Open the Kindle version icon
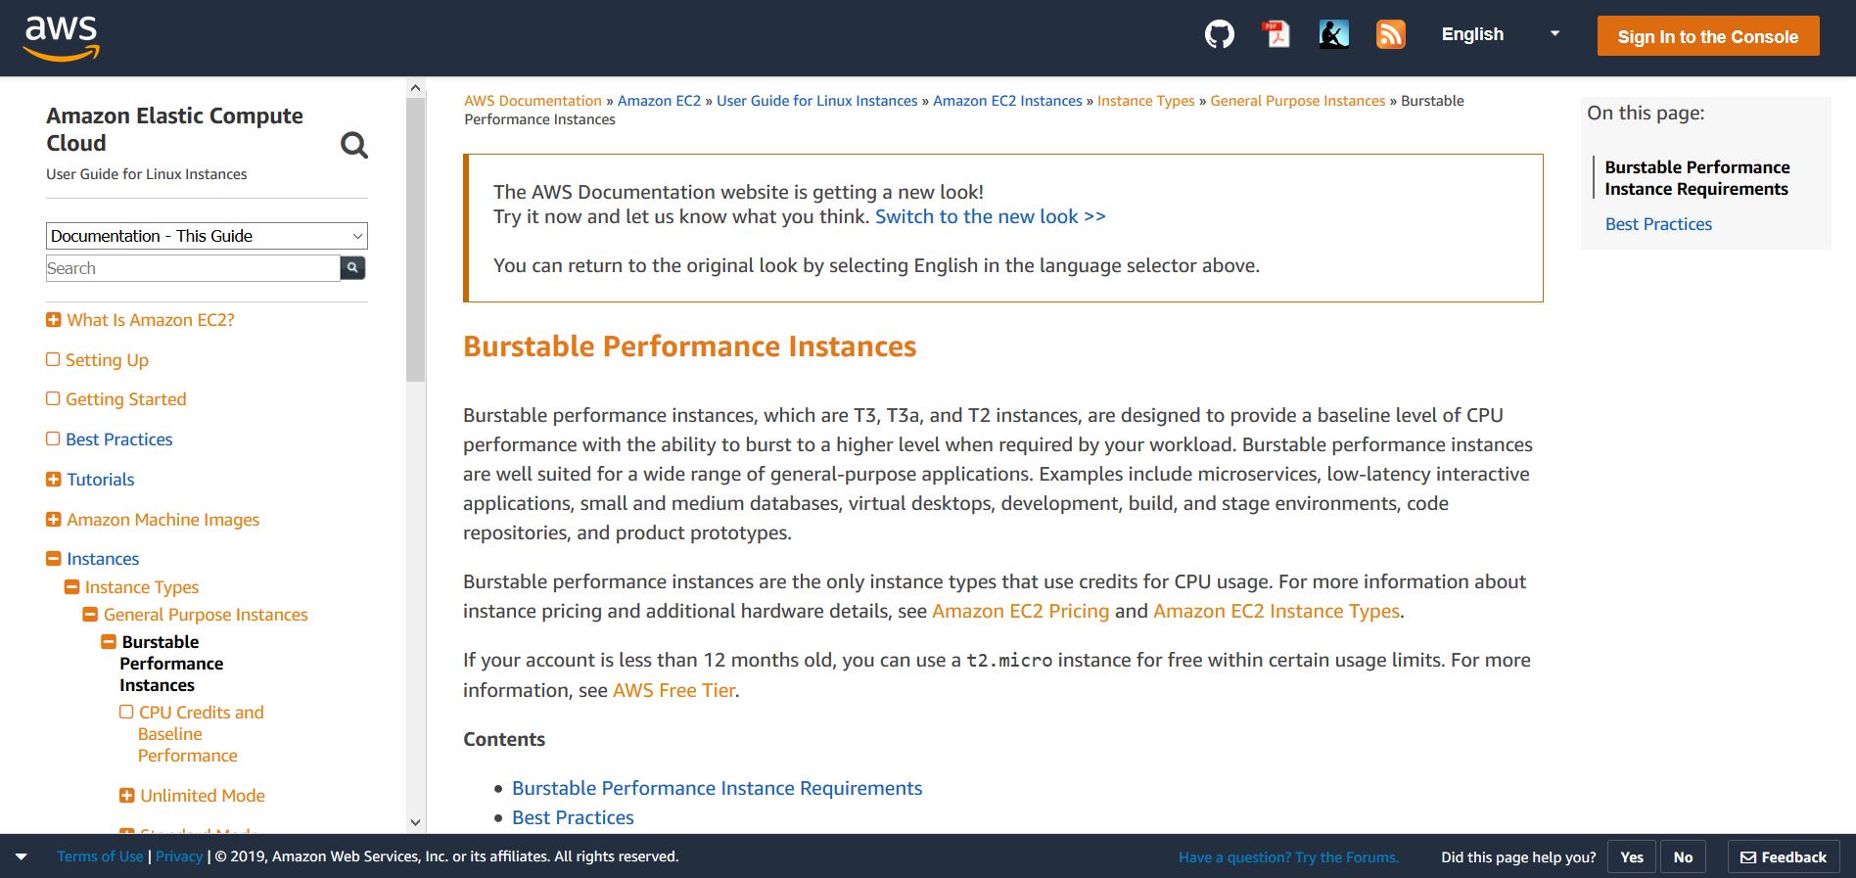The image size is (1856, 878). pyautogui.click(x=1333, y=35)
